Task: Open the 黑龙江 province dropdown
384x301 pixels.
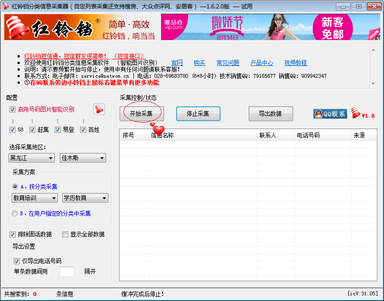Action: coord(32,158)
